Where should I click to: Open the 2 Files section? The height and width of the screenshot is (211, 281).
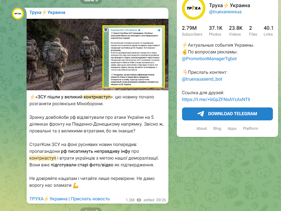tap(253, 31)
